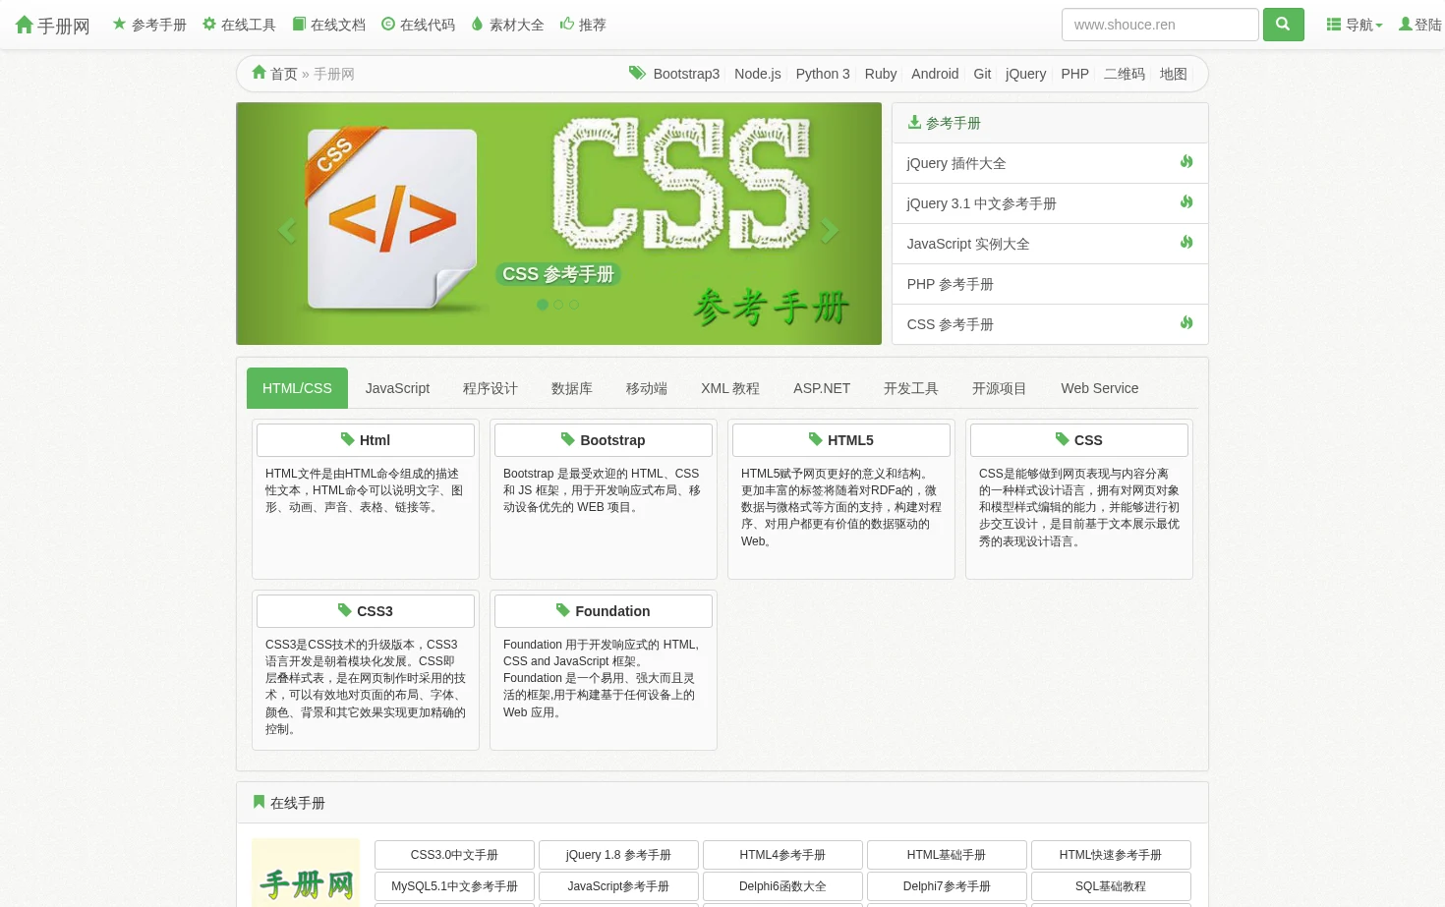Click the user icon beside 登陆
Screen dimensions: 1445x907
[x=1406, y=24]
